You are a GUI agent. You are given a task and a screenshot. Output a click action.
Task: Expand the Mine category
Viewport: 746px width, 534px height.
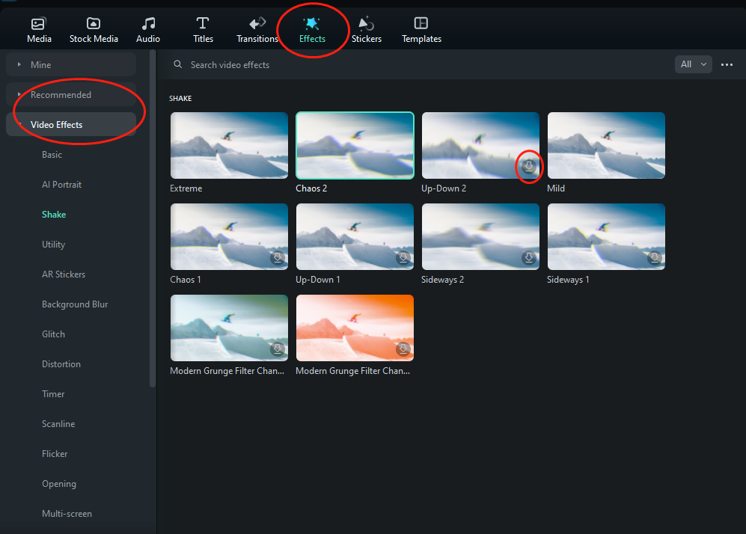(x=19, y=65)
